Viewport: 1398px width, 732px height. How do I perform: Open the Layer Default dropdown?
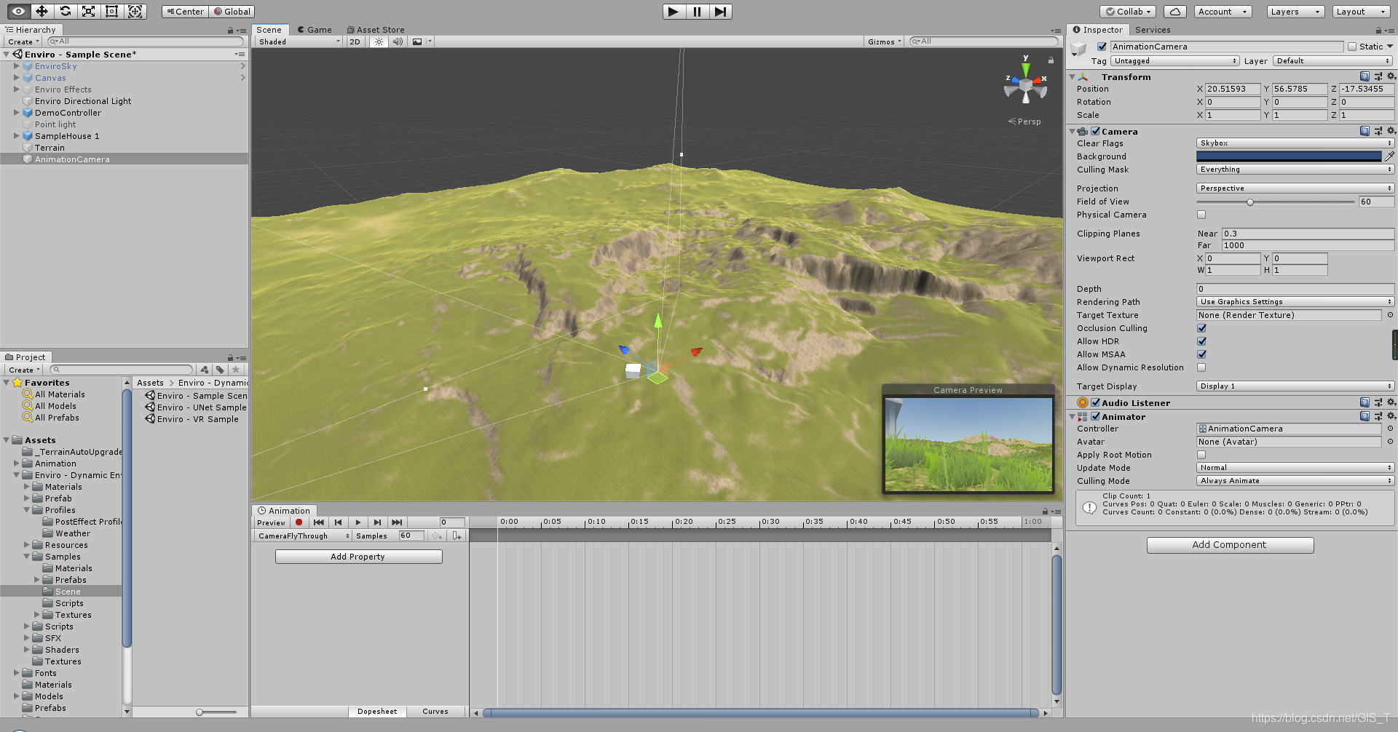(1333, 61)
